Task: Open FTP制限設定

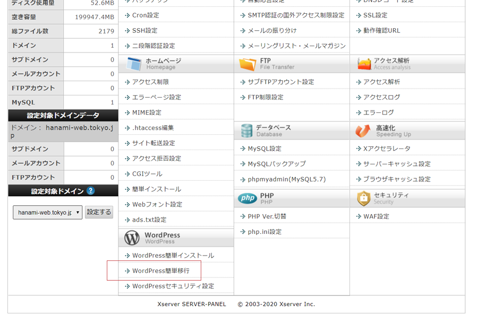Action: [266, 97]
